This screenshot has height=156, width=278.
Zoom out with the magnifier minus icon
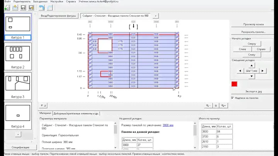(x=208, y=105)
